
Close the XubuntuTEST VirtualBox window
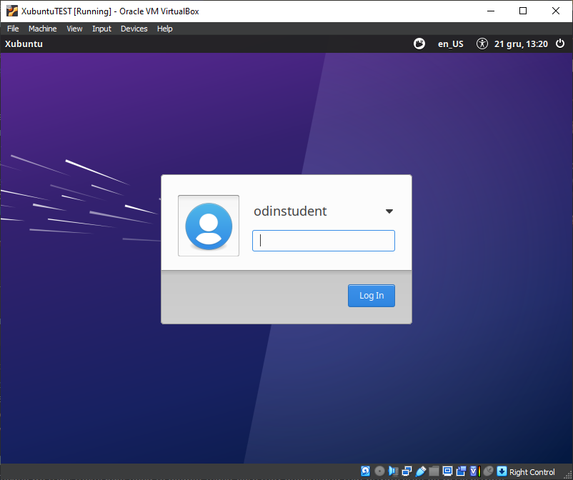click(x=556, y=11)
